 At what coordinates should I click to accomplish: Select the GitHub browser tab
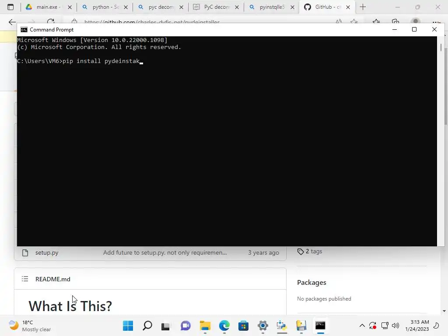pos(327,7)
